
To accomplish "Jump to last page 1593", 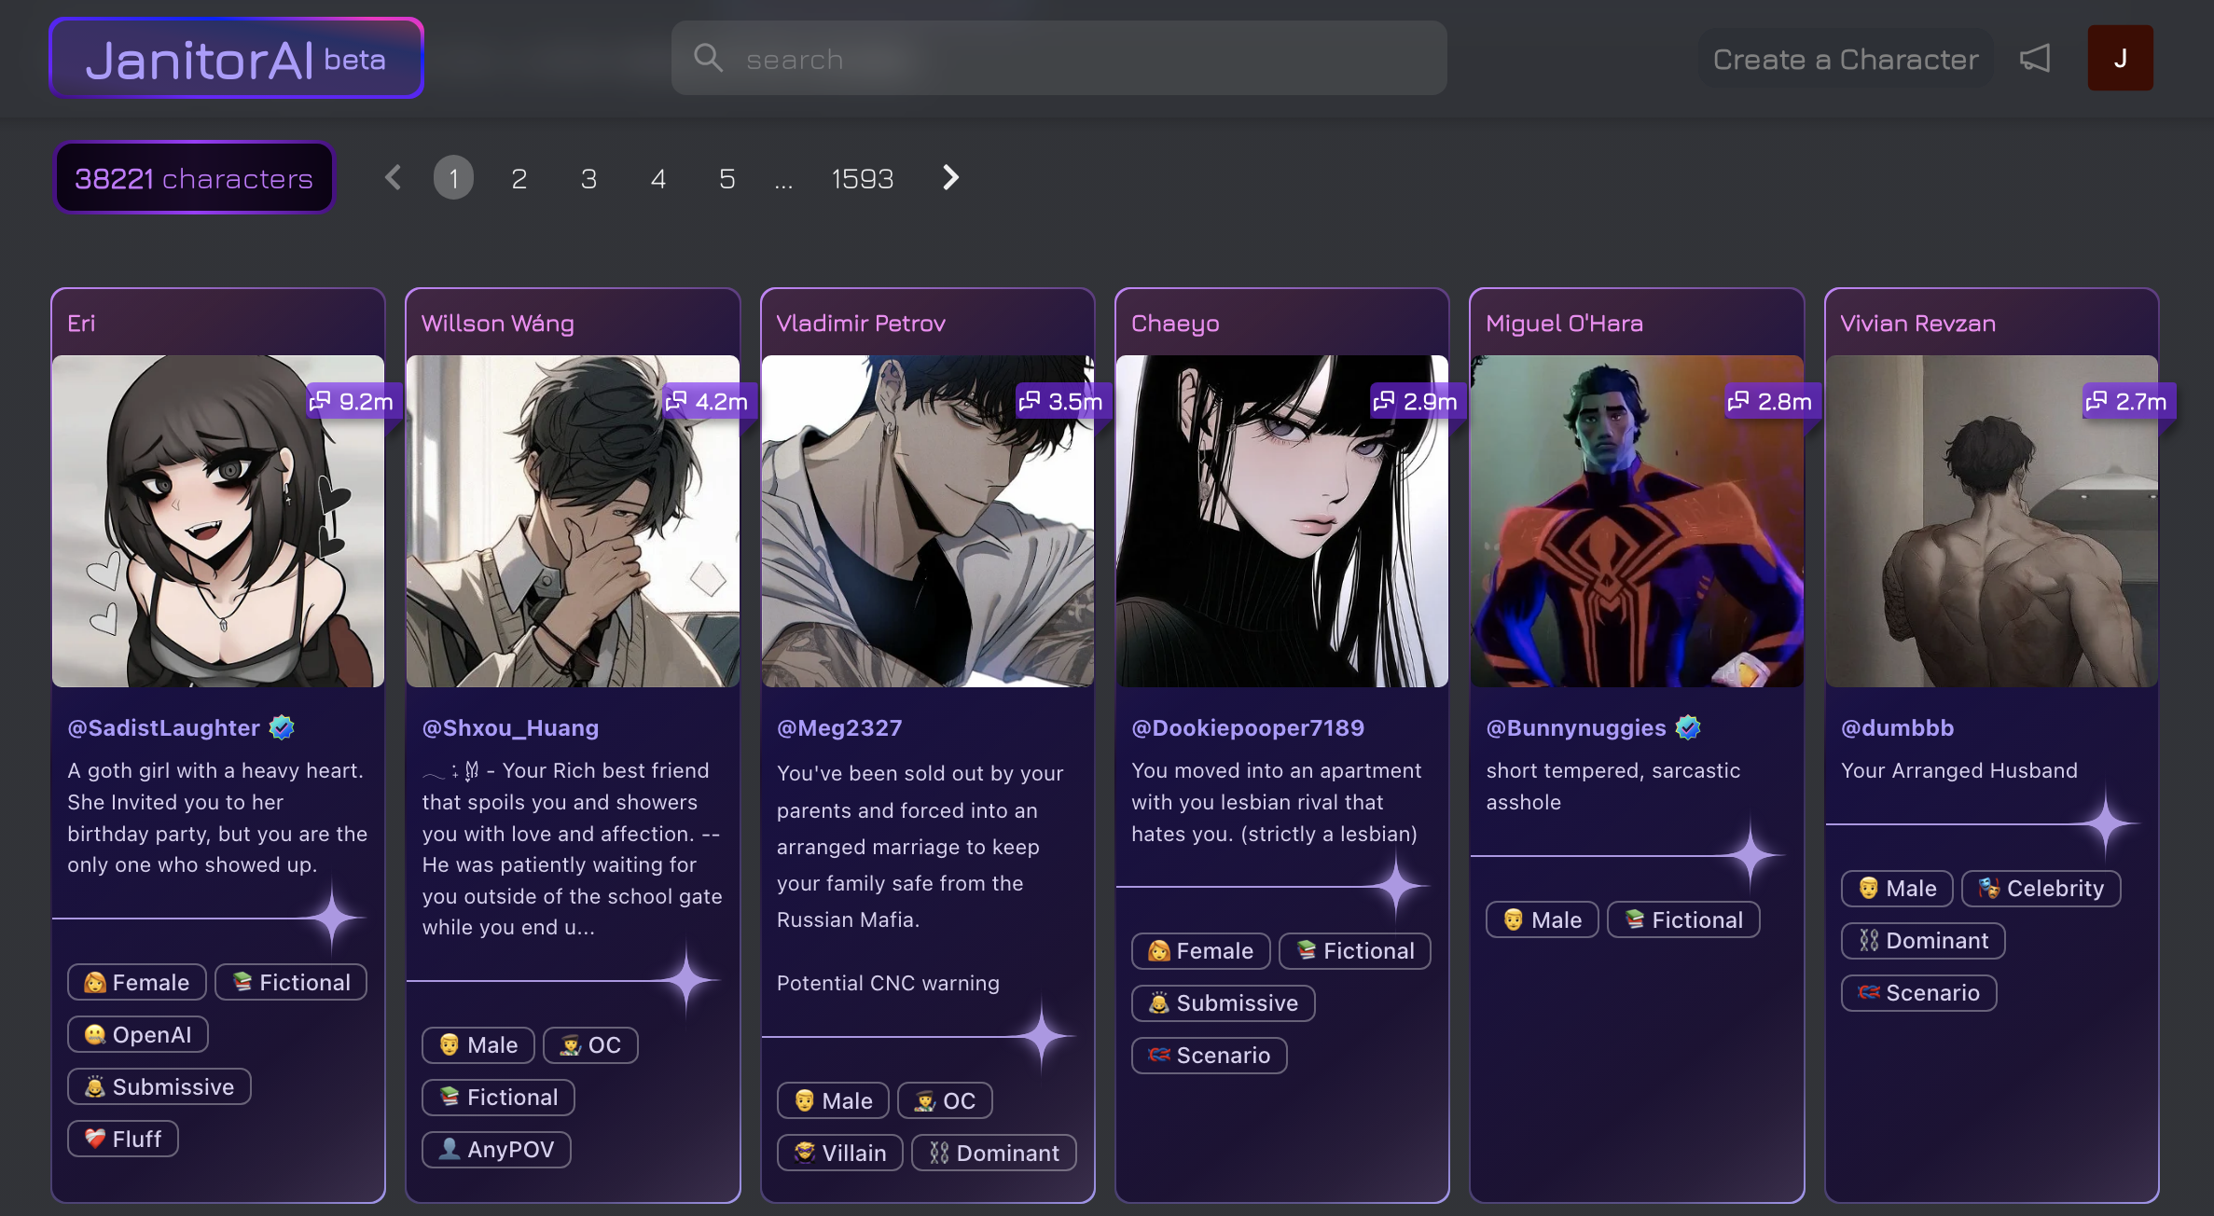I will [x=863, y=178].
